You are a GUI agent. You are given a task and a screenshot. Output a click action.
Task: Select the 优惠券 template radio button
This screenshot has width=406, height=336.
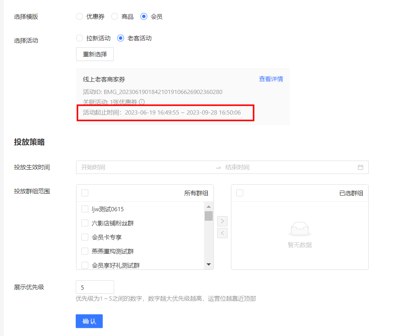[x=80, y=16]
